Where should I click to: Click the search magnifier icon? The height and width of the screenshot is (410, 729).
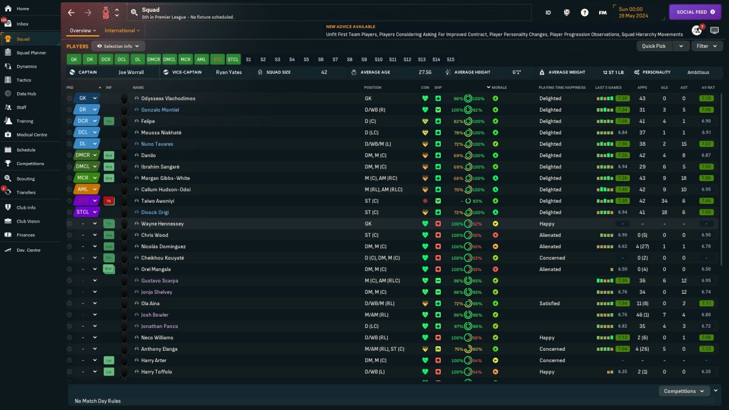click(134, 13)
